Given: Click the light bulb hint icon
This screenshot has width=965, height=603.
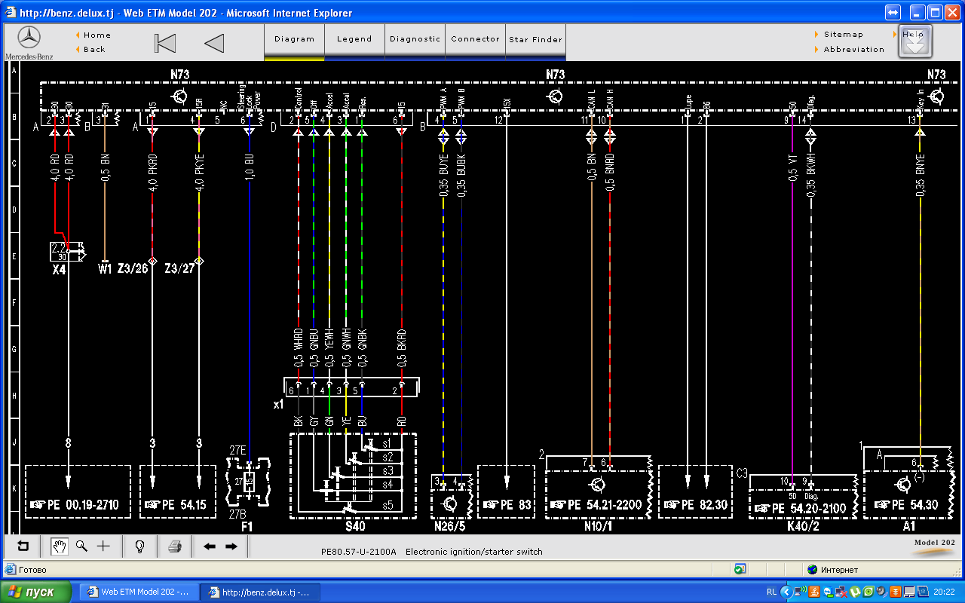Looking at the screenshot, I should tap(139, 546).
